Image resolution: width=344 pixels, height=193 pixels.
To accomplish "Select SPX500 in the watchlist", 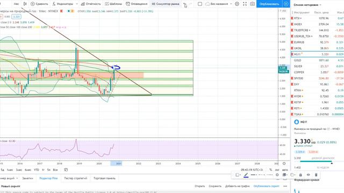I will point(317,78).
